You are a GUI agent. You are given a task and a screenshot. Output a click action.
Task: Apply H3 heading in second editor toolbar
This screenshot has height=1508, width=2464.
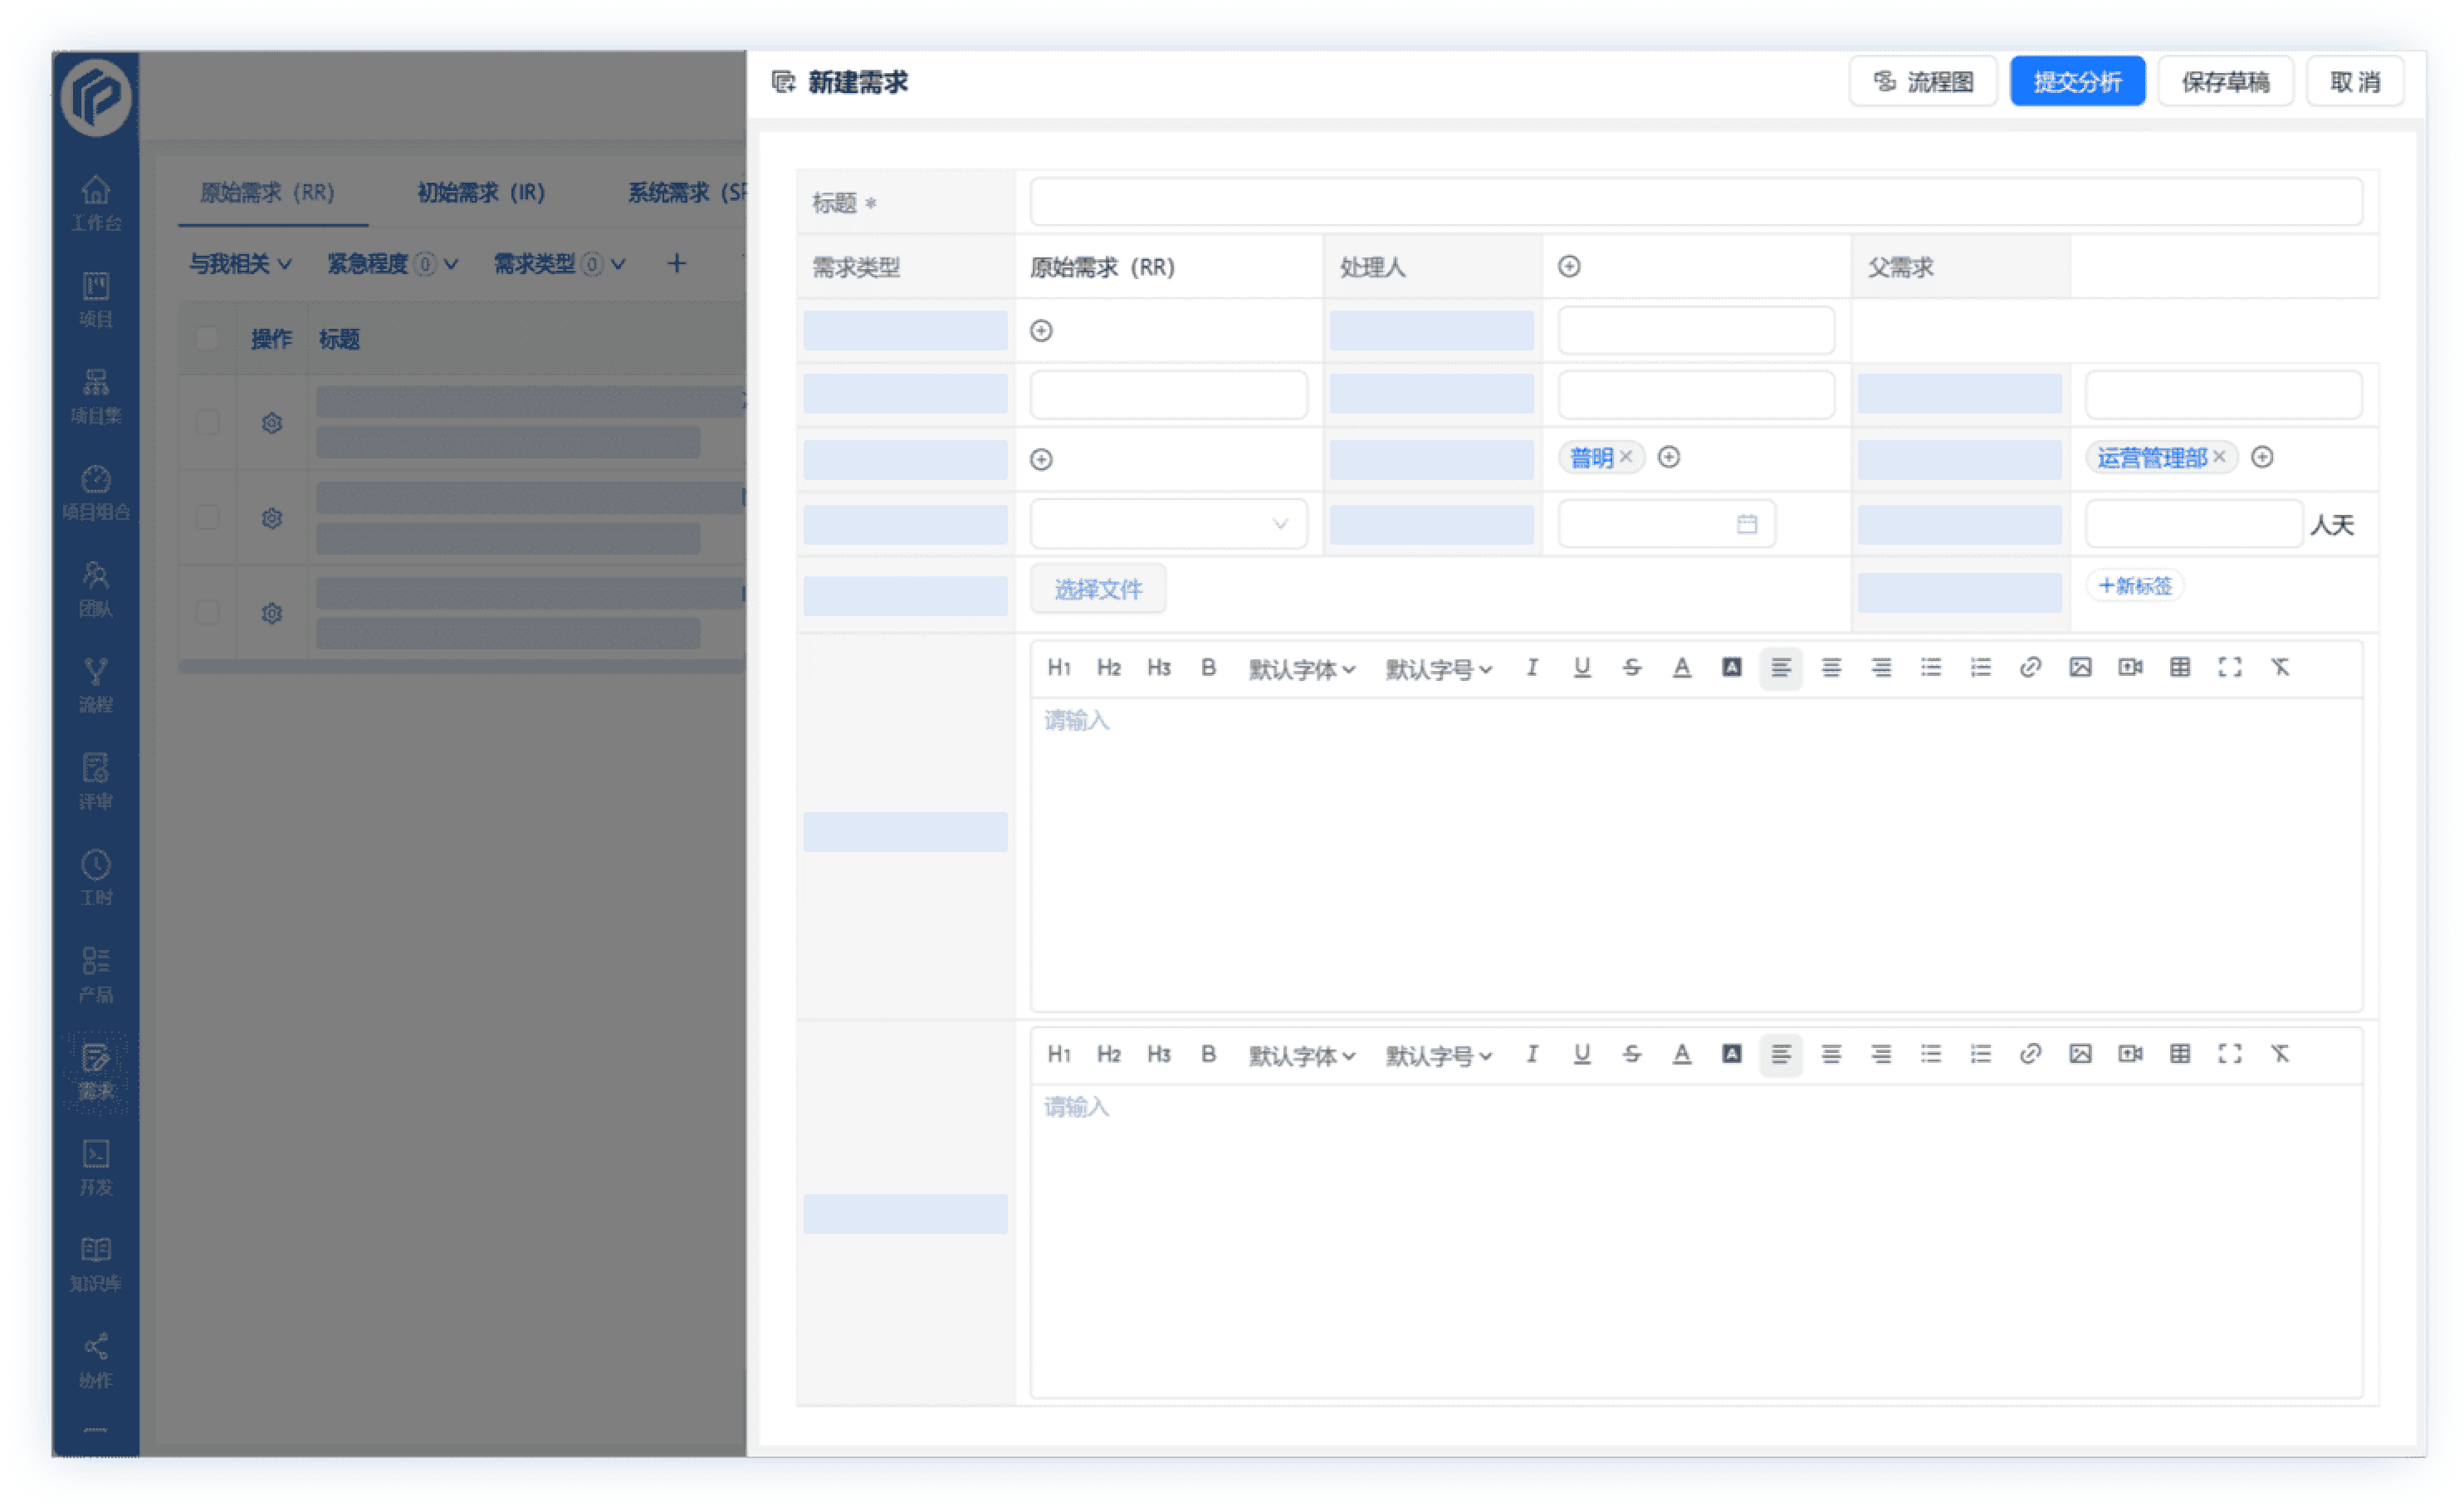[x=1158, y=1054]
